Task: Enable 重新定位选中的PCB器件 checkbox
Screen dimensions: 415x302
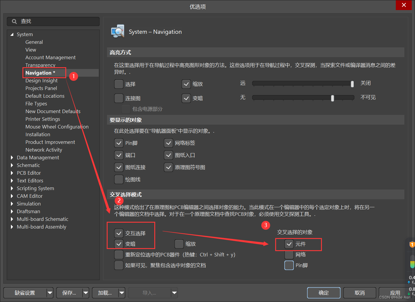Action: (119, 255)
